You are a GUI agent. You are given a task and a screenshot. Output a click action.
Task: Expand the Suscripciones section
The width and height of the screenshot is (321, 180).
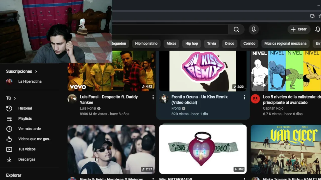(22, 71)
